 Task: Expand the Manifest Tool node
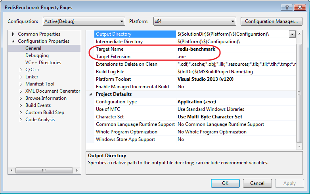(x=21, y=84)
